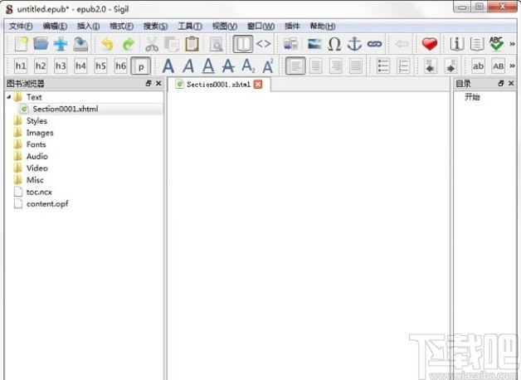
Task: Open an existing file with folder icon
Action: pos(41,44)
